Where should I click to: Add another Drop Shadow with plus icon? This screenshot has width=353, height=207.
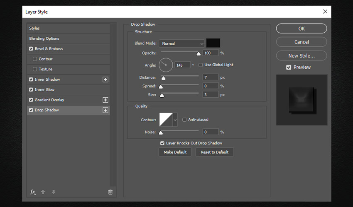(105, 110)
